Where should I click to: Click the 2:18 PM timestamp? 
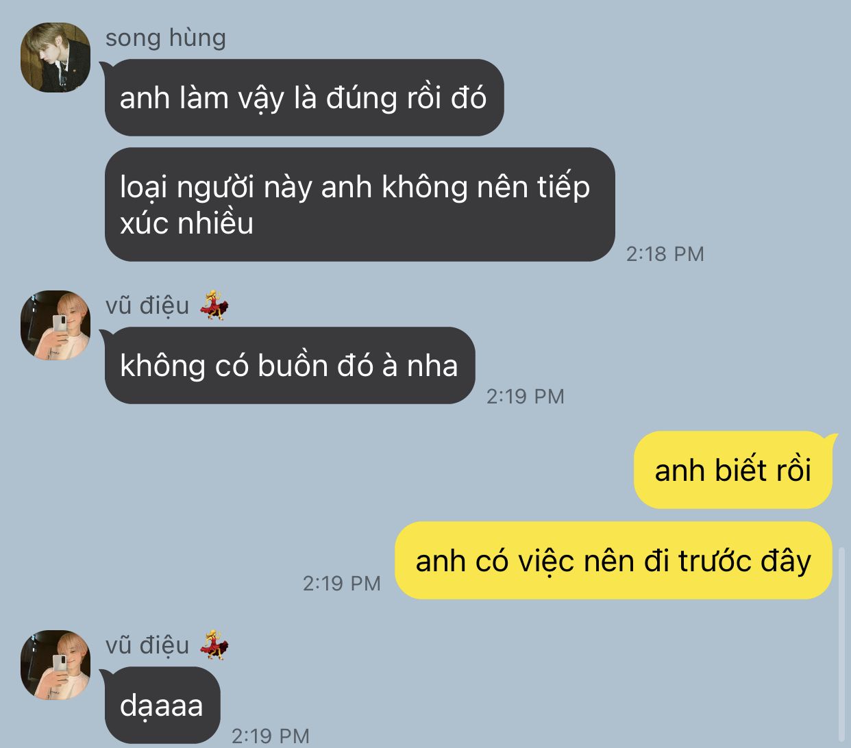point(665,253)
